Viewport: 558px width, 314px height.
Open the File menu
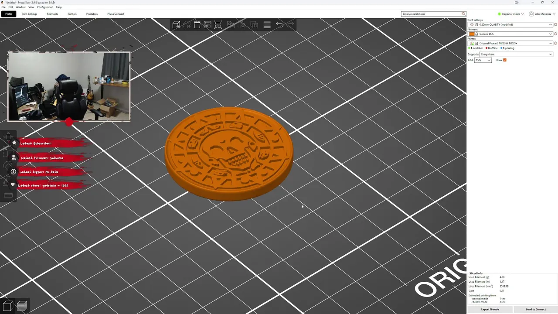[x=3, y=7]
